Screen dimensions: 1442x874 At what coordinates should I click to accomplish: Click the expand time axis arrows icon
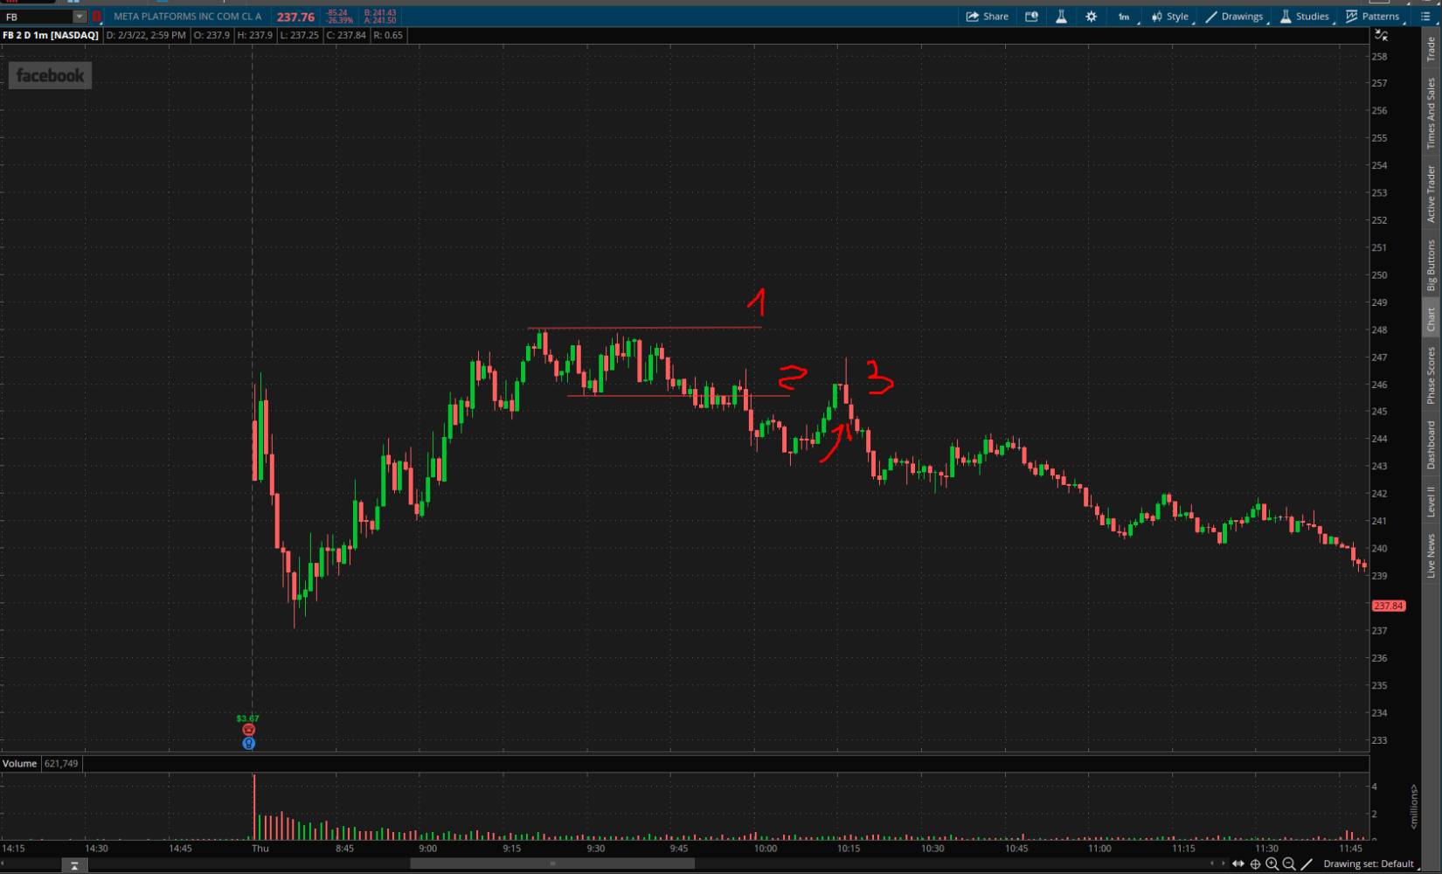(1238, 864)
